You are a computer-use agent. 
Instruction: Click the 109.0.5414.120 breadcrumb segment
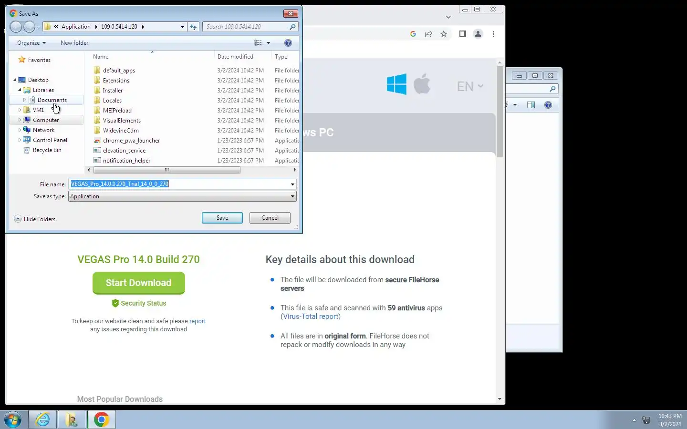[119, 27]
